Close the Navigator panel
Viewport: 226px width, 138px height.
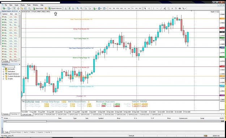(19, 64)
